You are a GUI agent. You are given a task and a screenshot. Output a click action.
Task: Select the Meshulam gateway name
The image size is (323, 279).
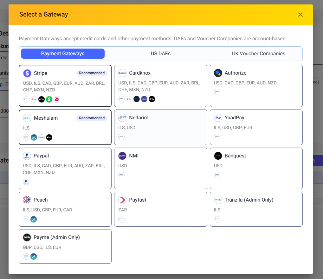[x=46, y=118]
